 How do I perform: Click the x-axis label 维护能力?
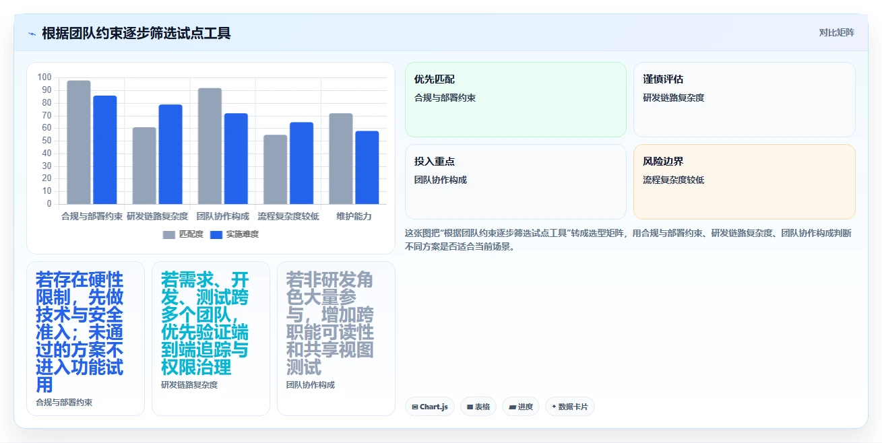[x=354, y=216]
